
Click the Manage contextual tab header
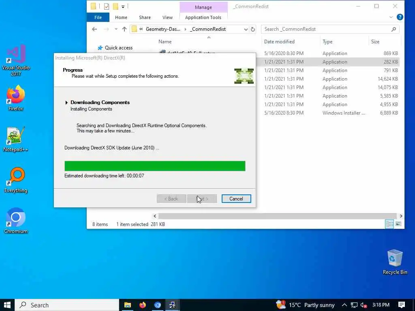point(203,7)
